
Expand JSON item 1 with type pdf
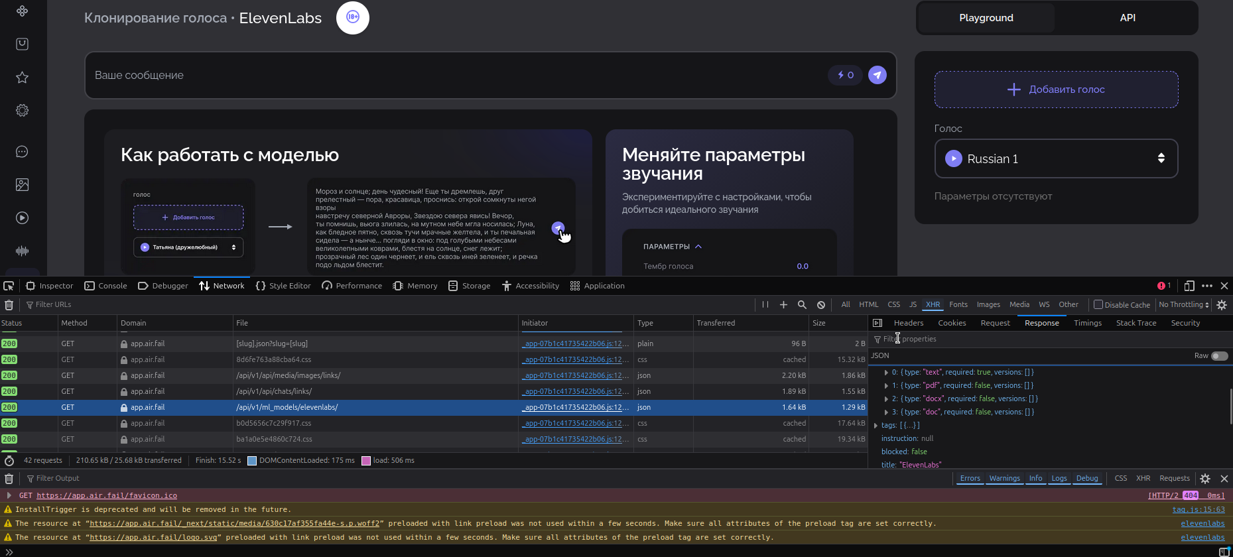point(886,386)
